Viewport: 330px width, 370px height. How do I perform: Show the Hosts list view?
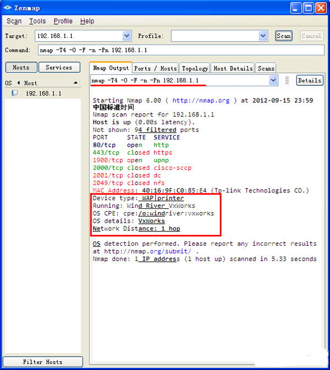[21, 68]
